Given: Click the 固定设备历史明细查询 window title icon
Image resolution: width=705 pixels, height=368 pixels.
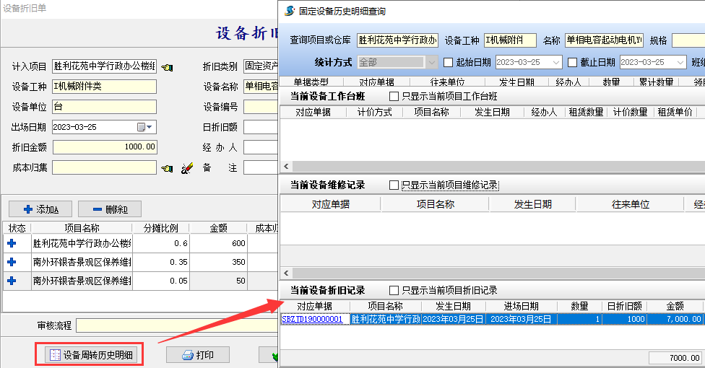Looking at the screenshot, I should coord(290,11).
